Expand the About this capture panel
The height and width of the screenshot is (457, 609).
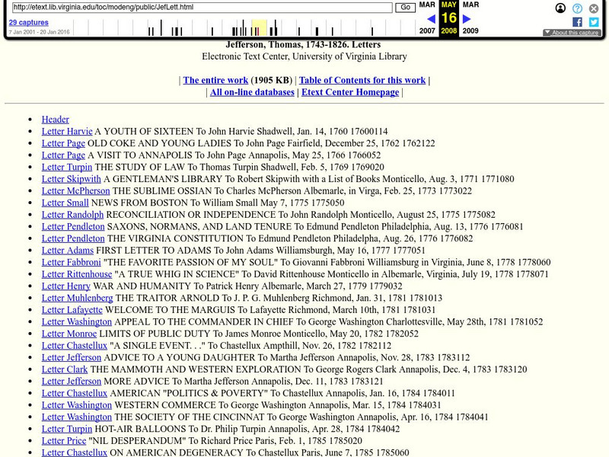point(572,33)
